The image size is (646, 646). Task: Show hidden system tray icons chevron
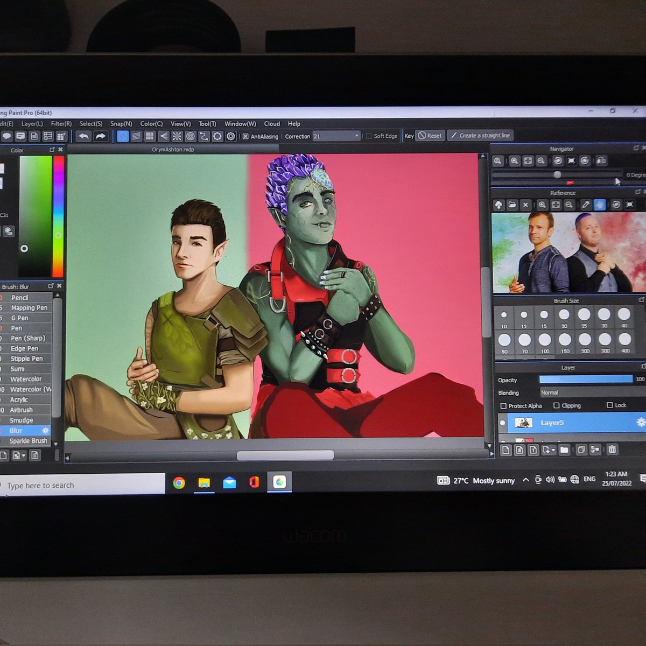pos(525,480)
